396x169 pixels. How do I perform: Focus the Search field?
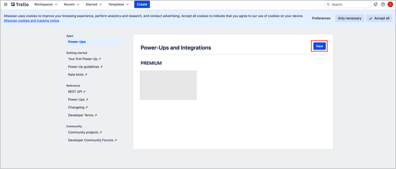click(x=348, y=4)
